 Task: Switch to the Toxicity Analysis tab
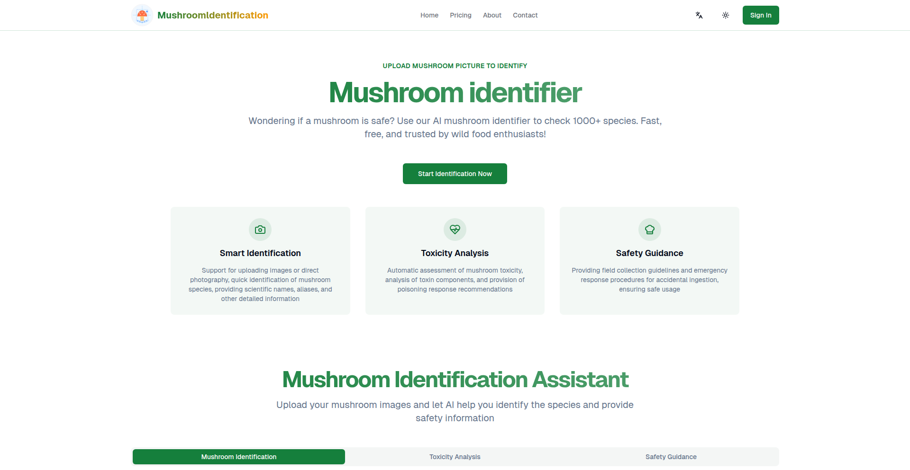(455, 457)
